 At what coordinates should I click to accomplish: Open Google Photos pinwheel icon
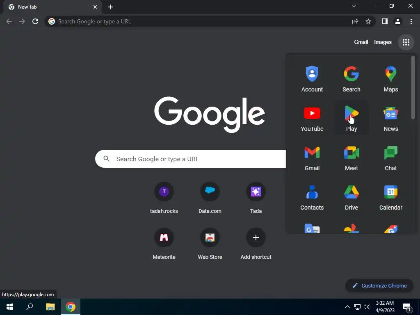[351, 228]
